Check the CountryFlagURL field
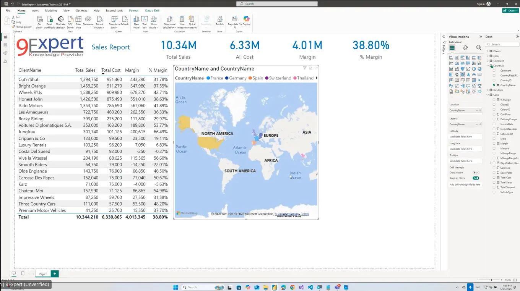Screen dimensions: 520x291 [x=494, y=75]
